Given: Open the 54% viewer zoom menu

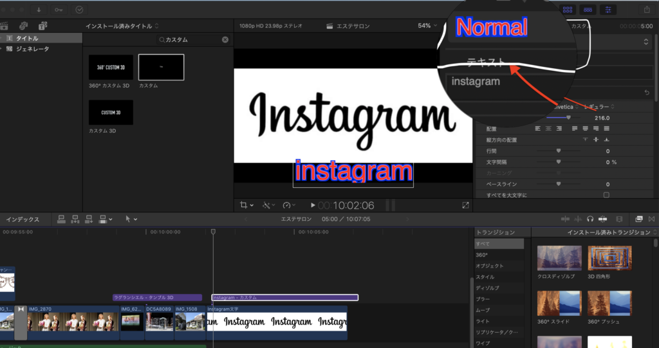Looking at the screenshot, I should pos(427,26).
